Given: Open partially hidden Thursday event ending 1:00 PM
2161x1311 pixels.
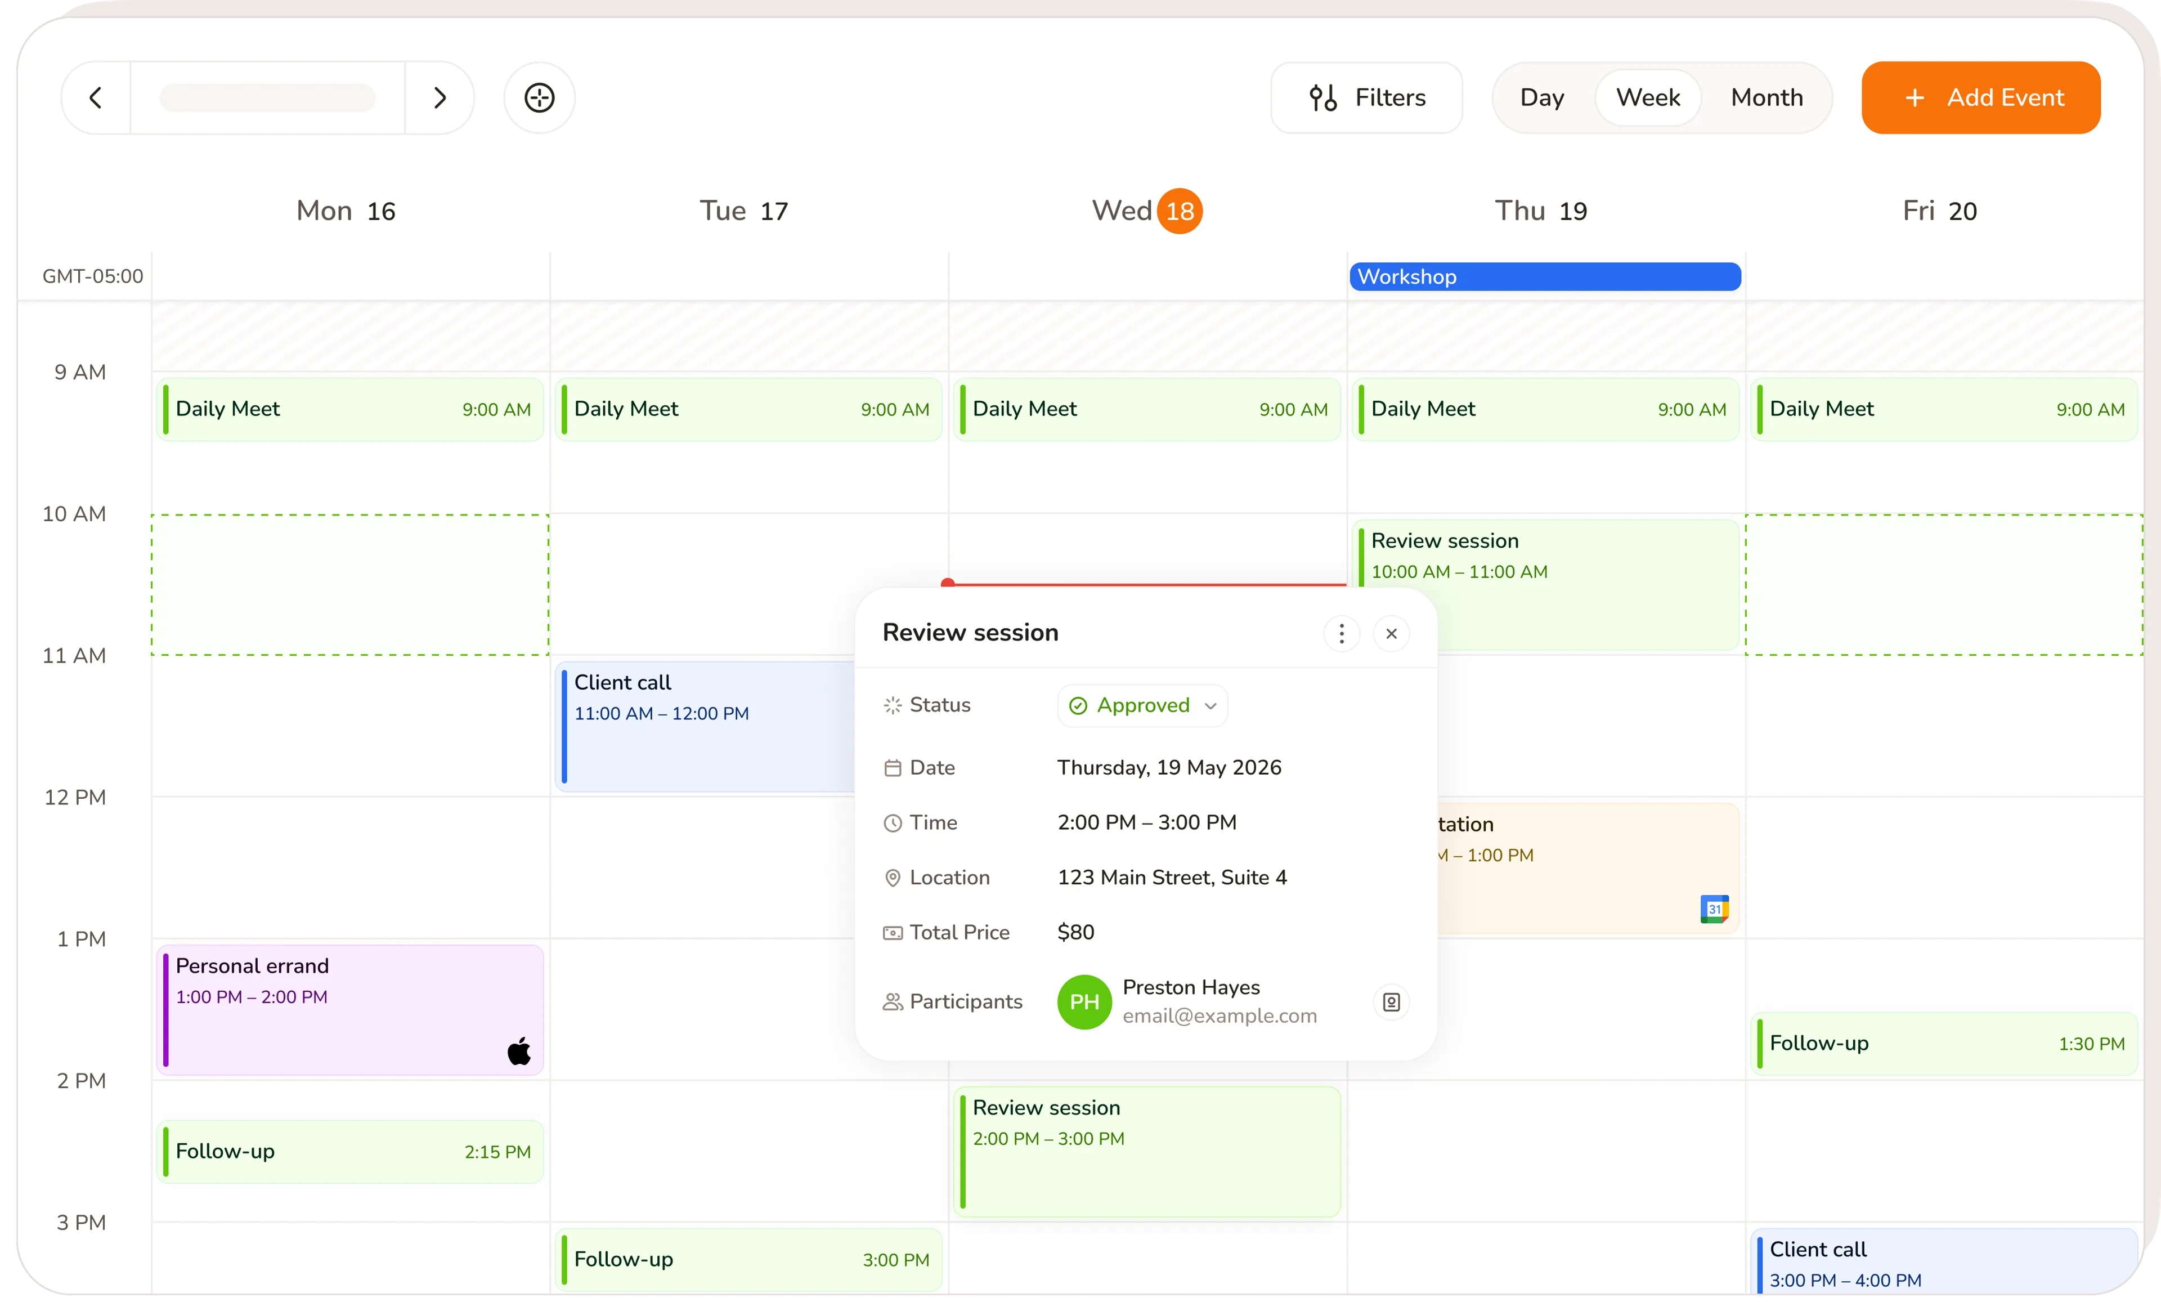Looking at the screenshot, I should [x=1588, y=869].
